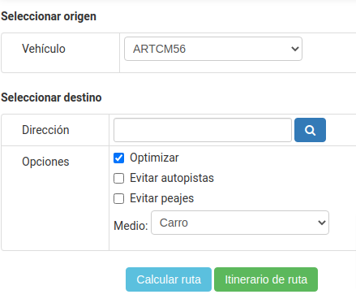Click the Calcular ruta button
The image size is (356, 303).
(169, 279)
